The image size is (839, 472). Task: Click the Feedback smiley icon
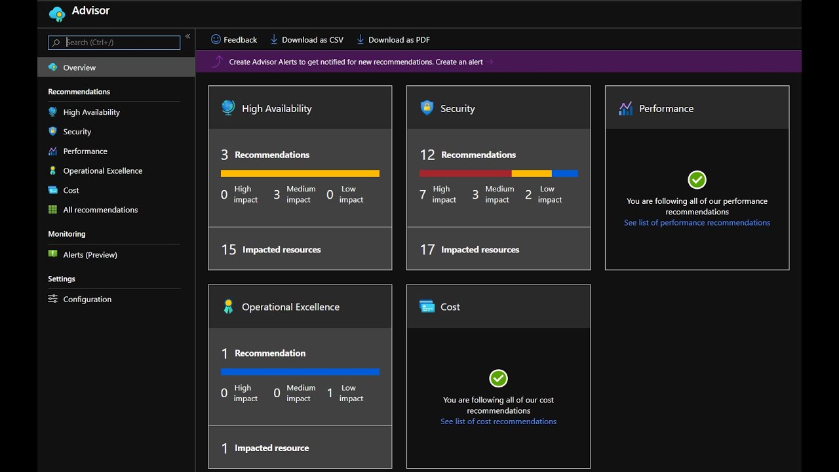coord(216,39)
